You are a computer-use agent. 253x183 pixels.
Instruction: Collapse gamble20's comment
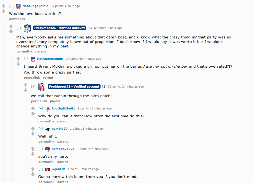[x=41, y=129]
